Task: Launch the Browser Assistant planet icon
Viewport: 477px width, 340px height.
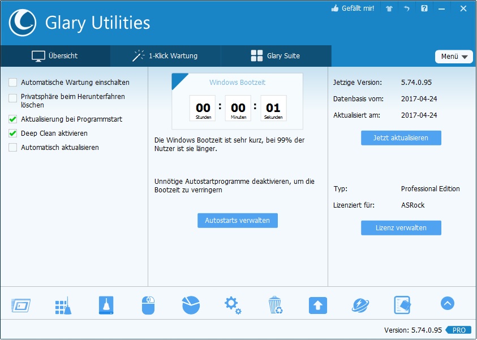Action: point(360,305)
